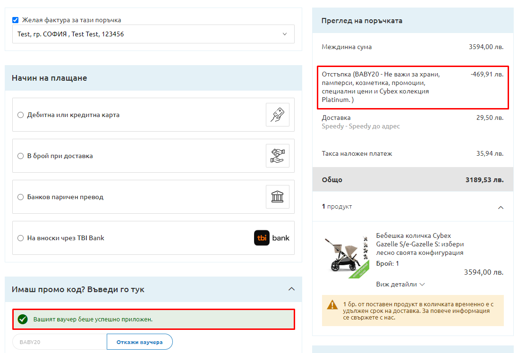The image size is (518, 353).
Task: Click the Cybex stroller product thumbnail
Action: (346, 255)
